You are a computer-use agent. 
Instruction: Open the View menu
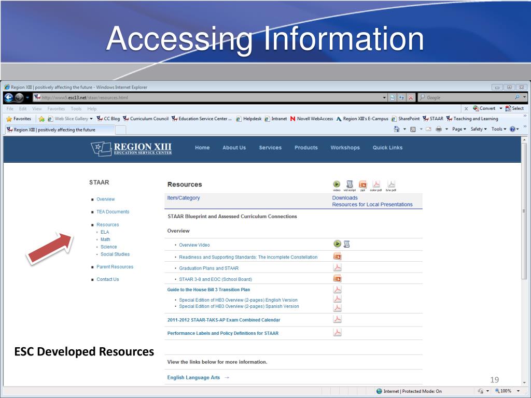[x=37, y=109]
